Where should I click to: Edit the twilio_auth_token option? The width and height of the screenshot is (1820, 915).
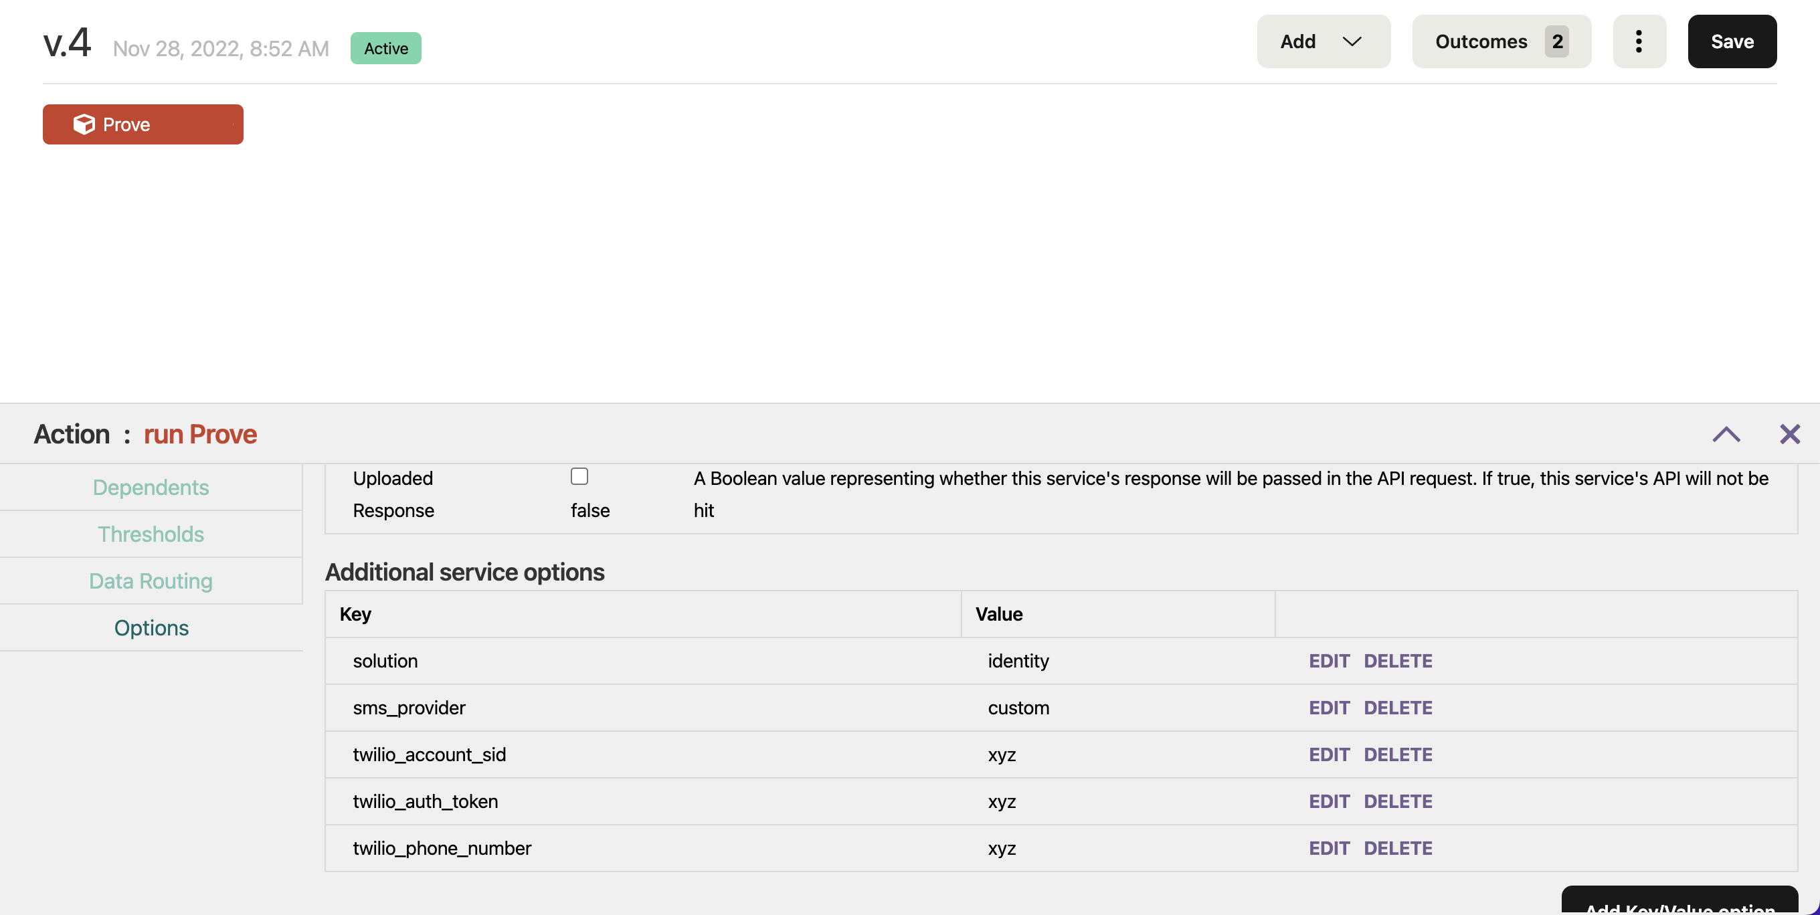(1329, 801)
